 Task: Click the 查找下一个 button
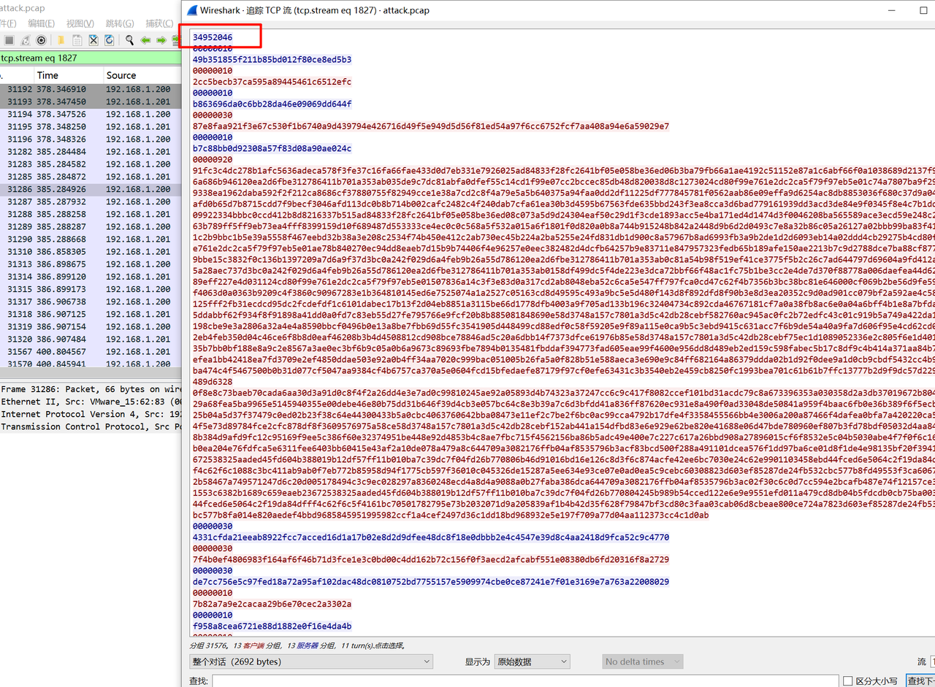pos(920,680)
